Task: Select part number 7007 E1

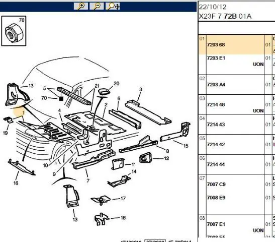Action: point(216,224)
